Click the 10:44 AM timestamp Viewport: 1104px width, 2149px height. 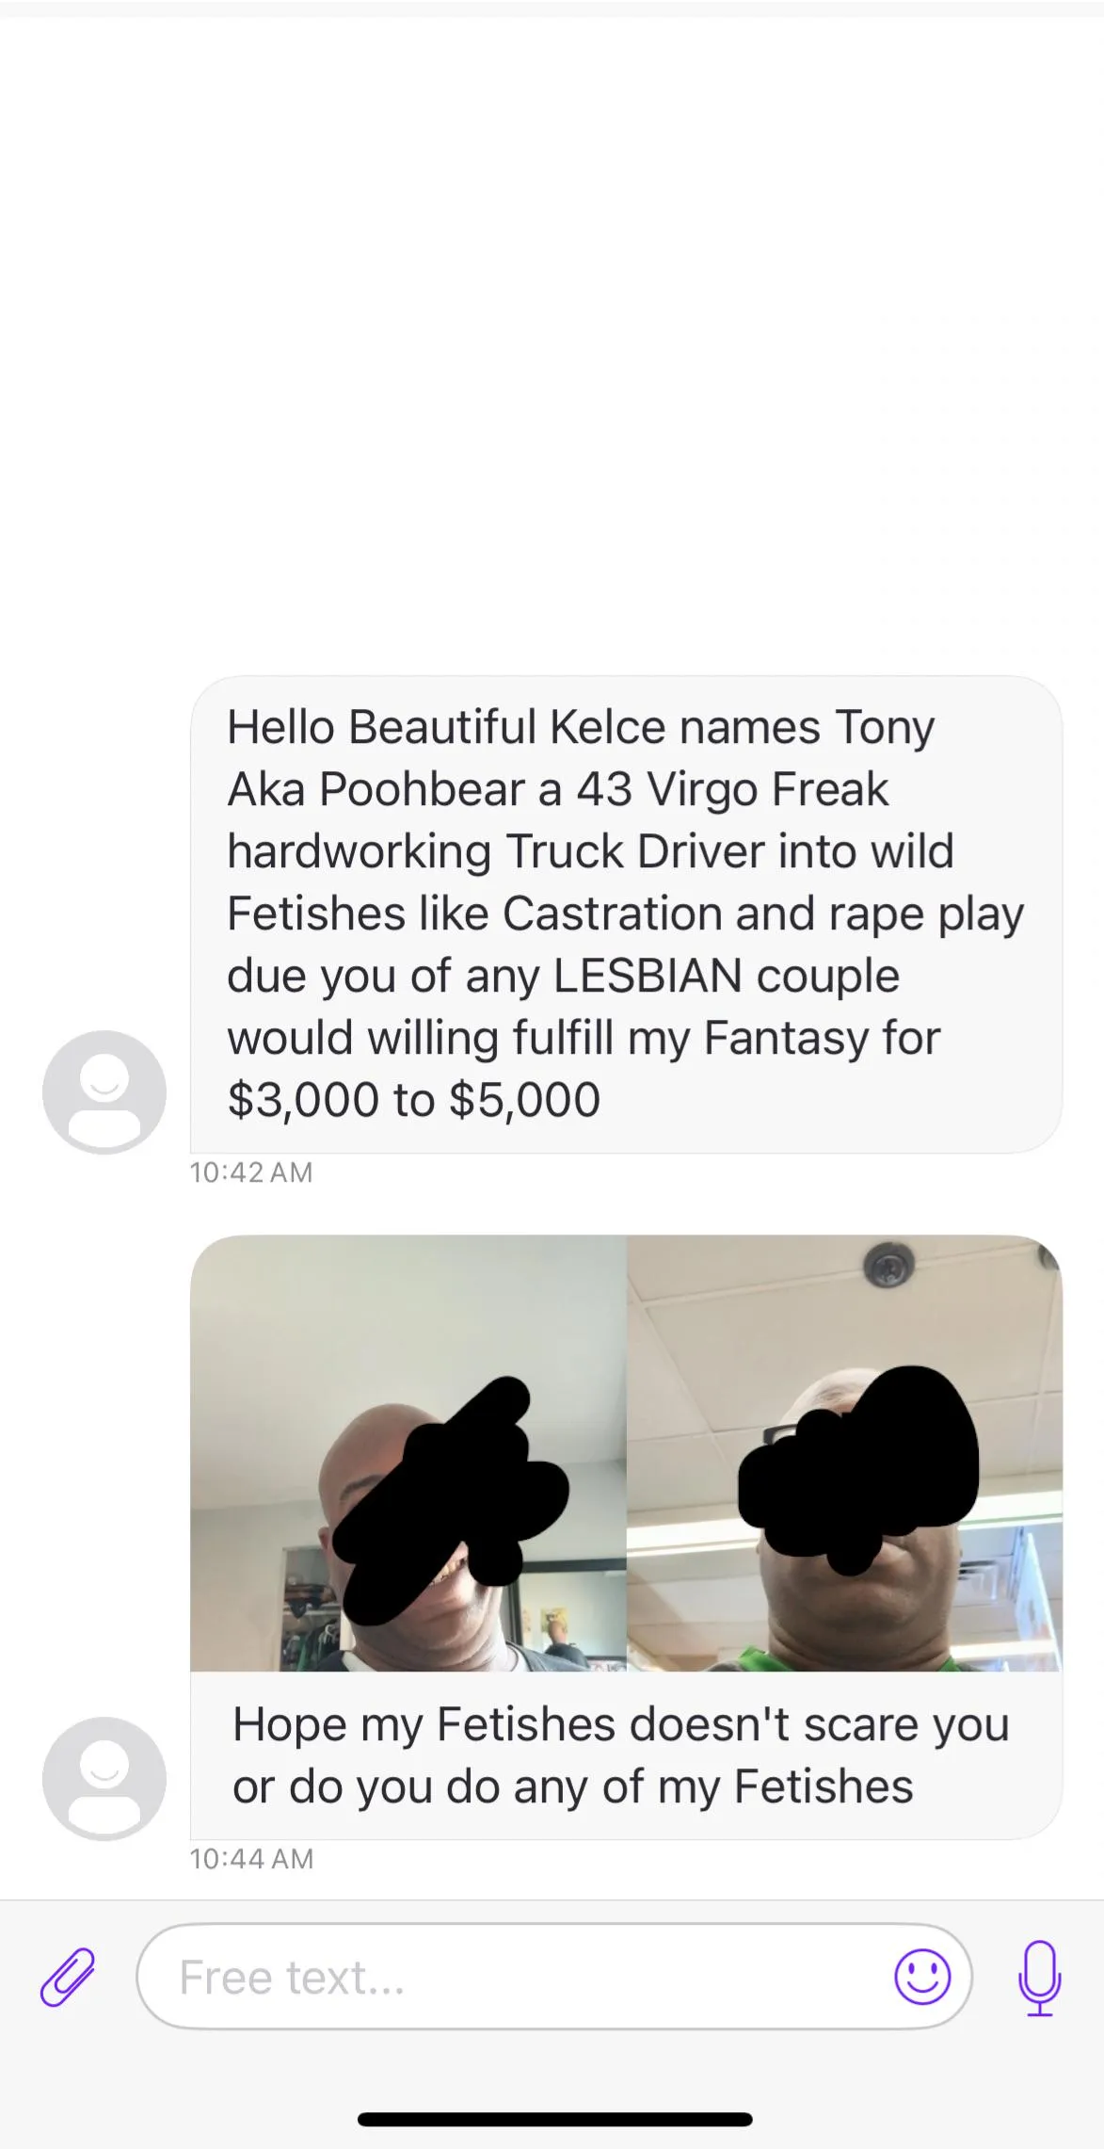pyautogui.click(x=251, y=1859)
